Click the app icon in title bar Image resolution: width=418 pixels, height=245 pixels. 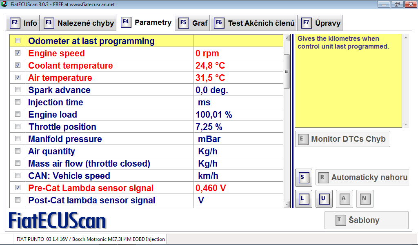(x=4, y=4)
